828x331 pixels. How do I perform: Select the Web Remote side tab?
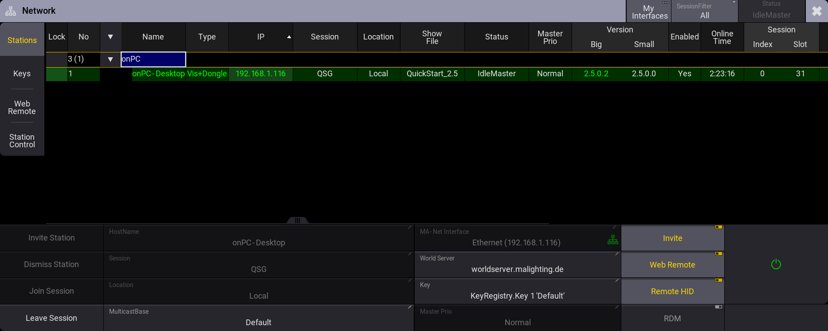(22, 107)
